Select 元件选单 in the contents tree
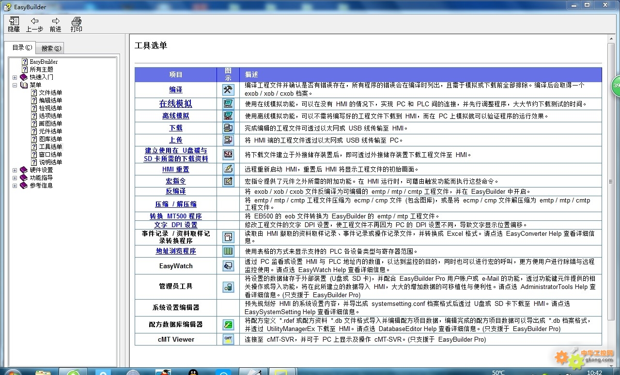 (x=50, y=131)
